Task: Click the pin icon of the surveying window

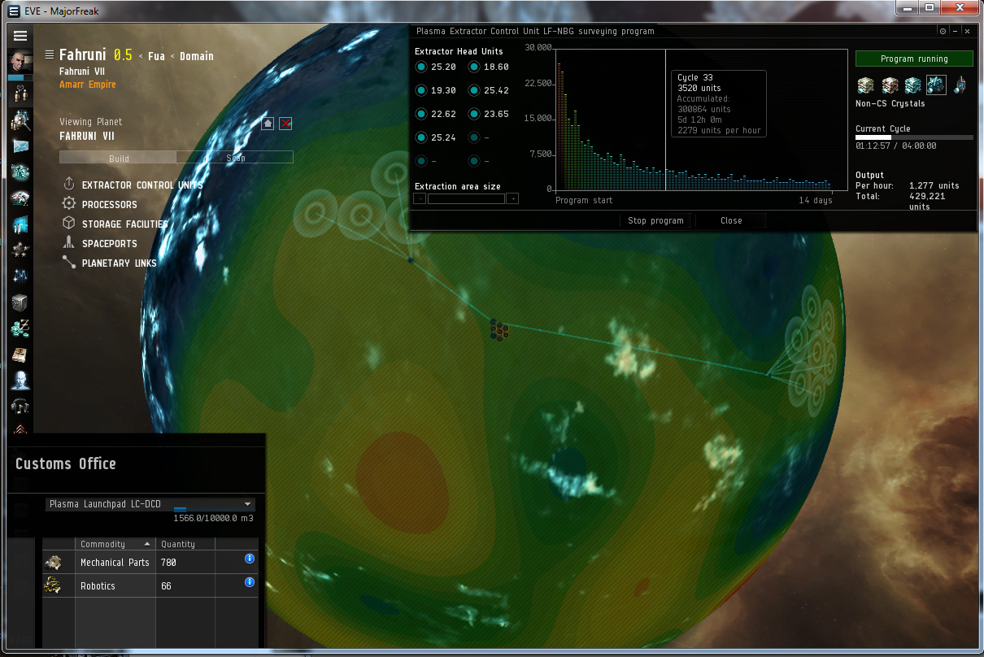Action: (943, 31)
